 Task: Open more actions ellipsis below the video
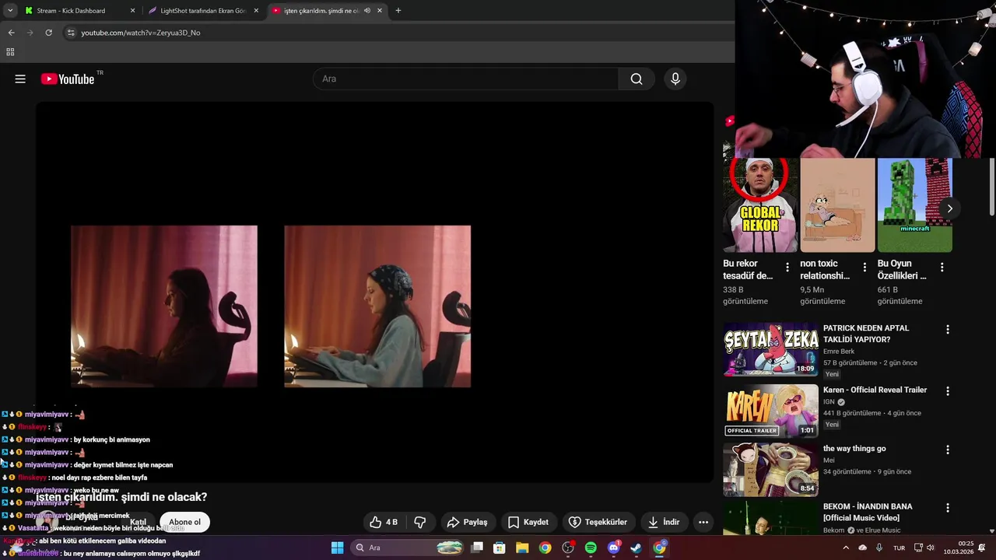[x=703, y=522]
